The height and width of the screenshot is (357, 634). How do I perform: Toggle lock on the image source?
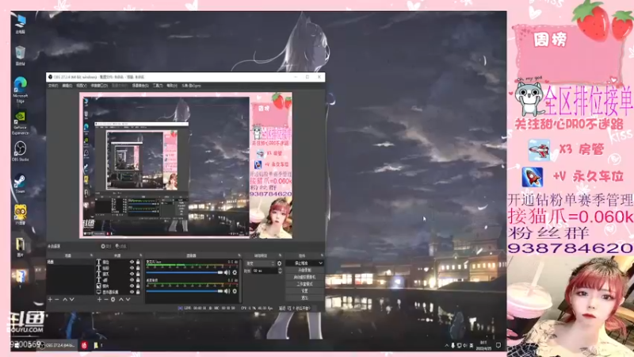(138, 286)
